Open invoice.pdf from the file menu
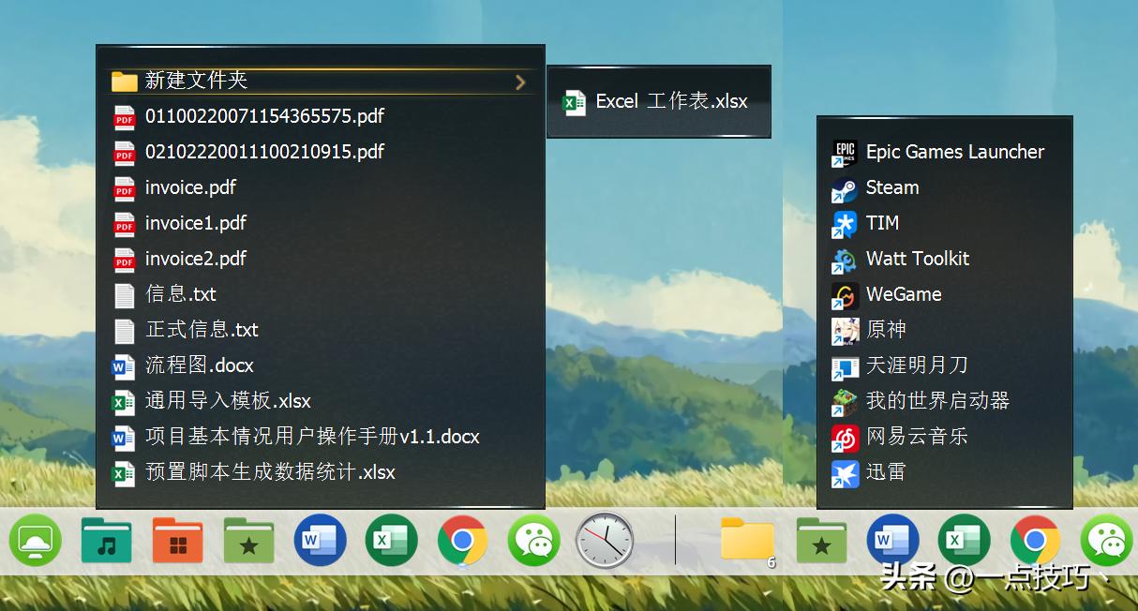The image size is (1138, 611). (190, 188)
